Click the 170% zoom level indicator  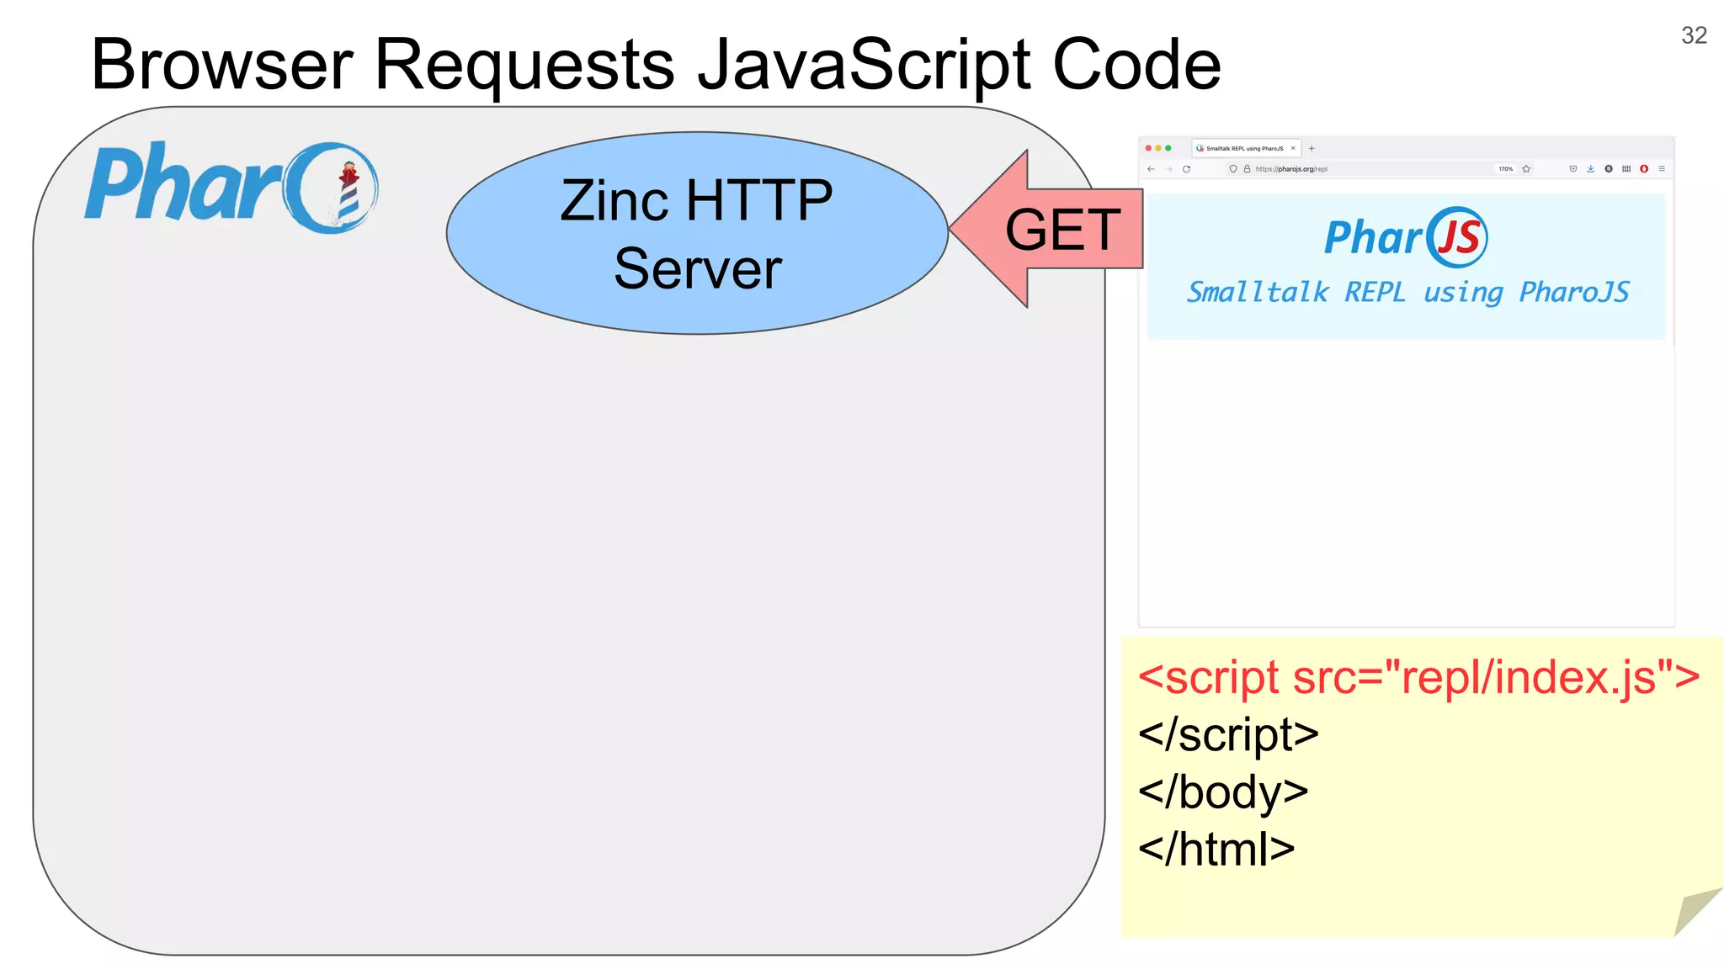1505,169
